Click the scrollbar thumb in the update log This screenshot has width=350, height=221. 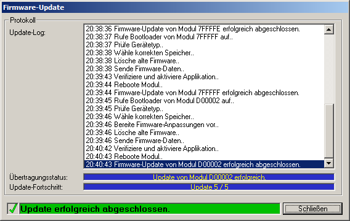point(329,131)
